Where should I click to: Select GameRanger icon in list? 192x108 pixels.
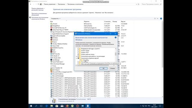51,60
